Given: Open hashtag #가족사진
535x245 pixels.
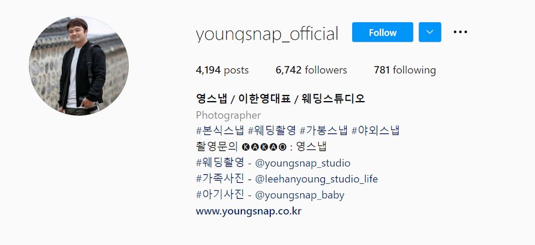Looking at the screenshot, I should pos(220,179).
